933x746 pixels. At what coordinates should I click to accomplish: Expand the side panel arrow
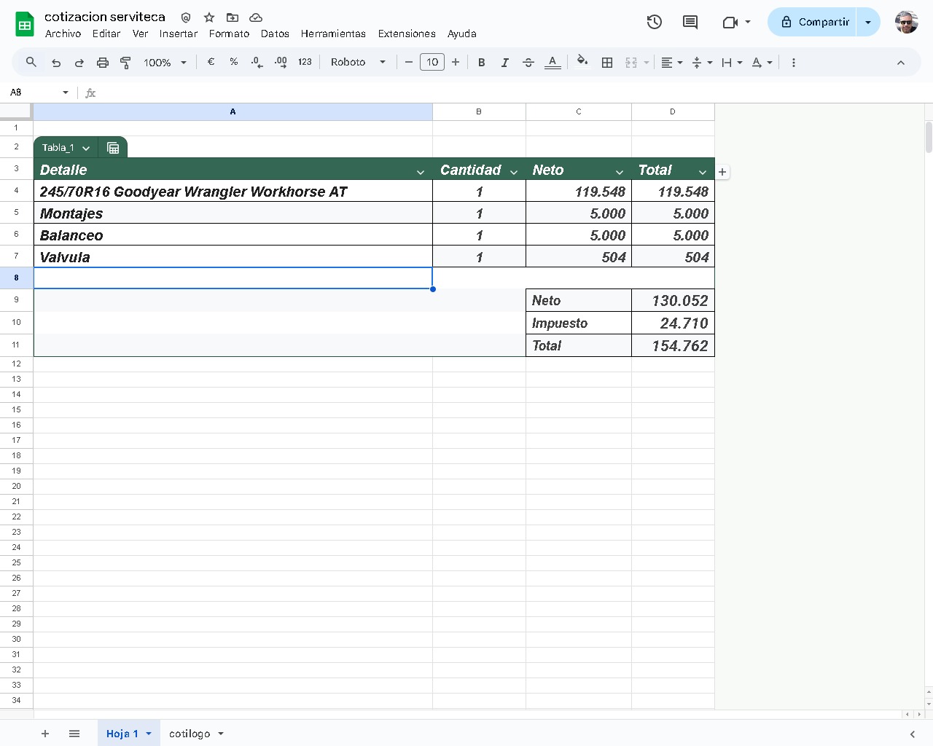(912, 734)
